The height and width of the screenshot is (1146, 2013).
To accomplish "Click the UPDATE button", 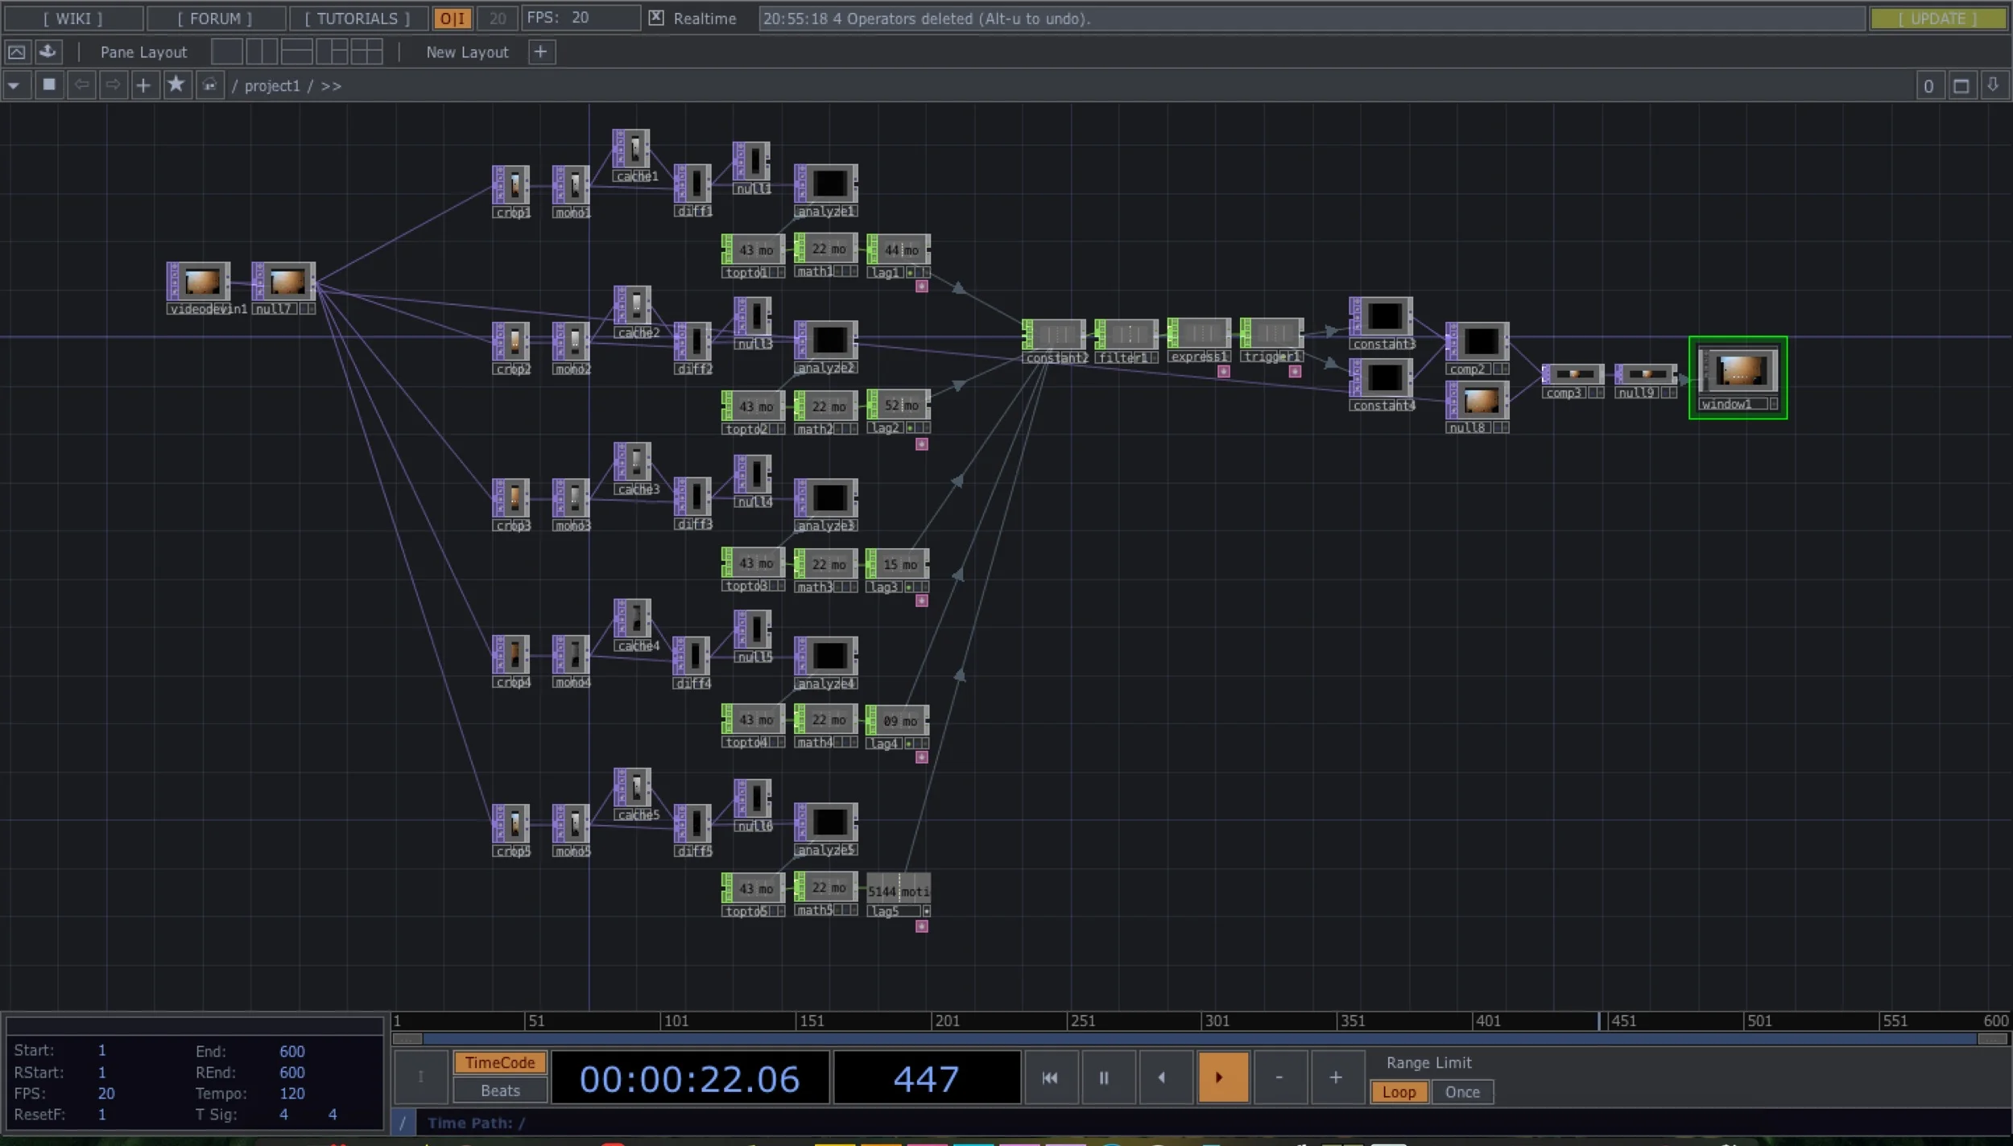I will (1937, 19).
